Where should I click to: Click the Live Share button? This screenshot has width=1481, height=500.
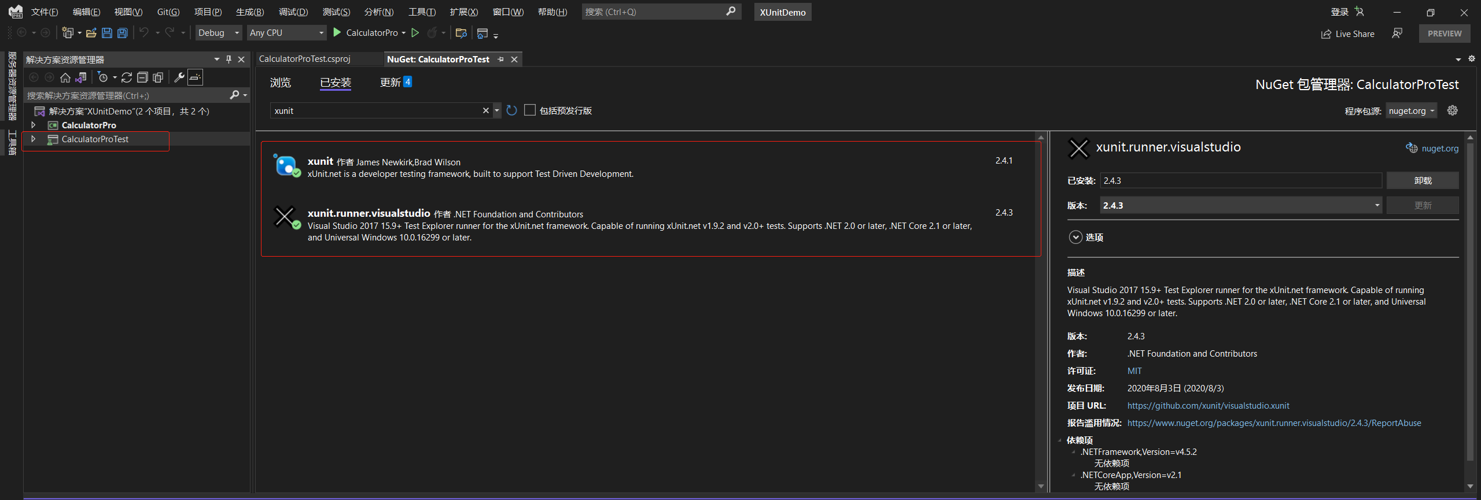[x=1347, y=34]
